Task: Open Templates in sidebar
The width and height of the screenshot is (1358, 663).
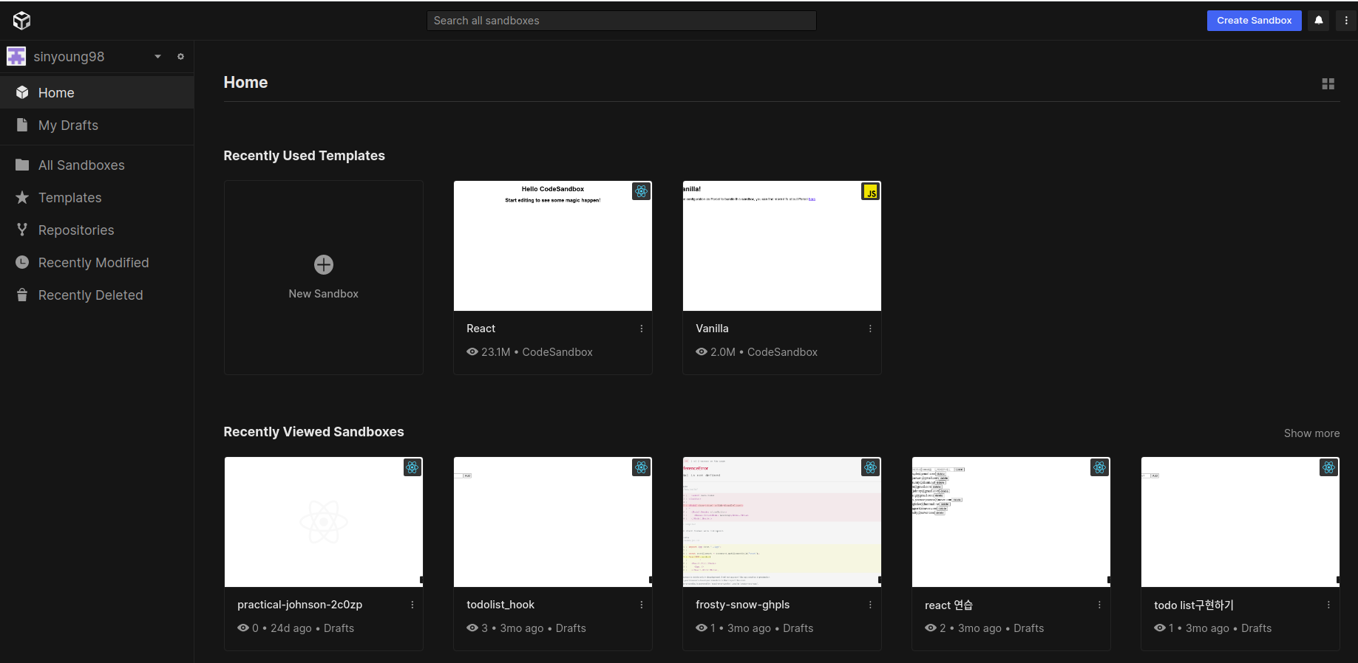Action: click(97, 197)
